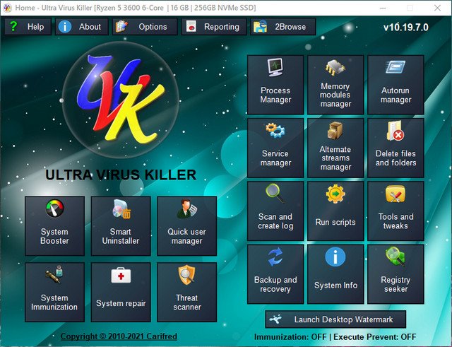
Task: View System Info tile
Action: 335,274
